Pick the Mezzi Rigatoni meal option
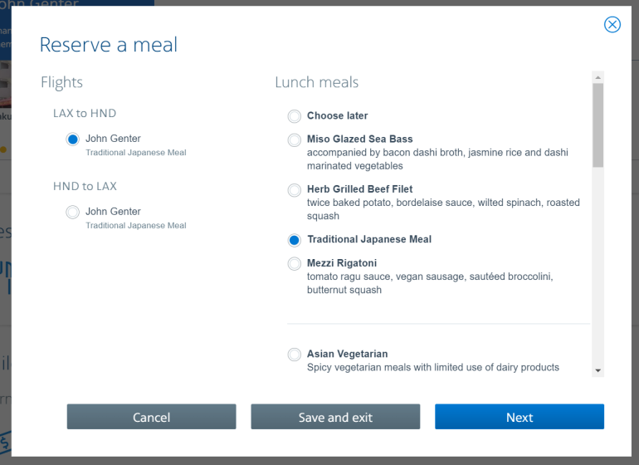 (x=295, y=264)
